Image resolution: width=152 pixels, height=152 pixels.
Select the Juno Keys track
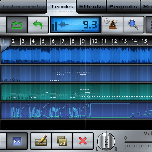(76, 74)
